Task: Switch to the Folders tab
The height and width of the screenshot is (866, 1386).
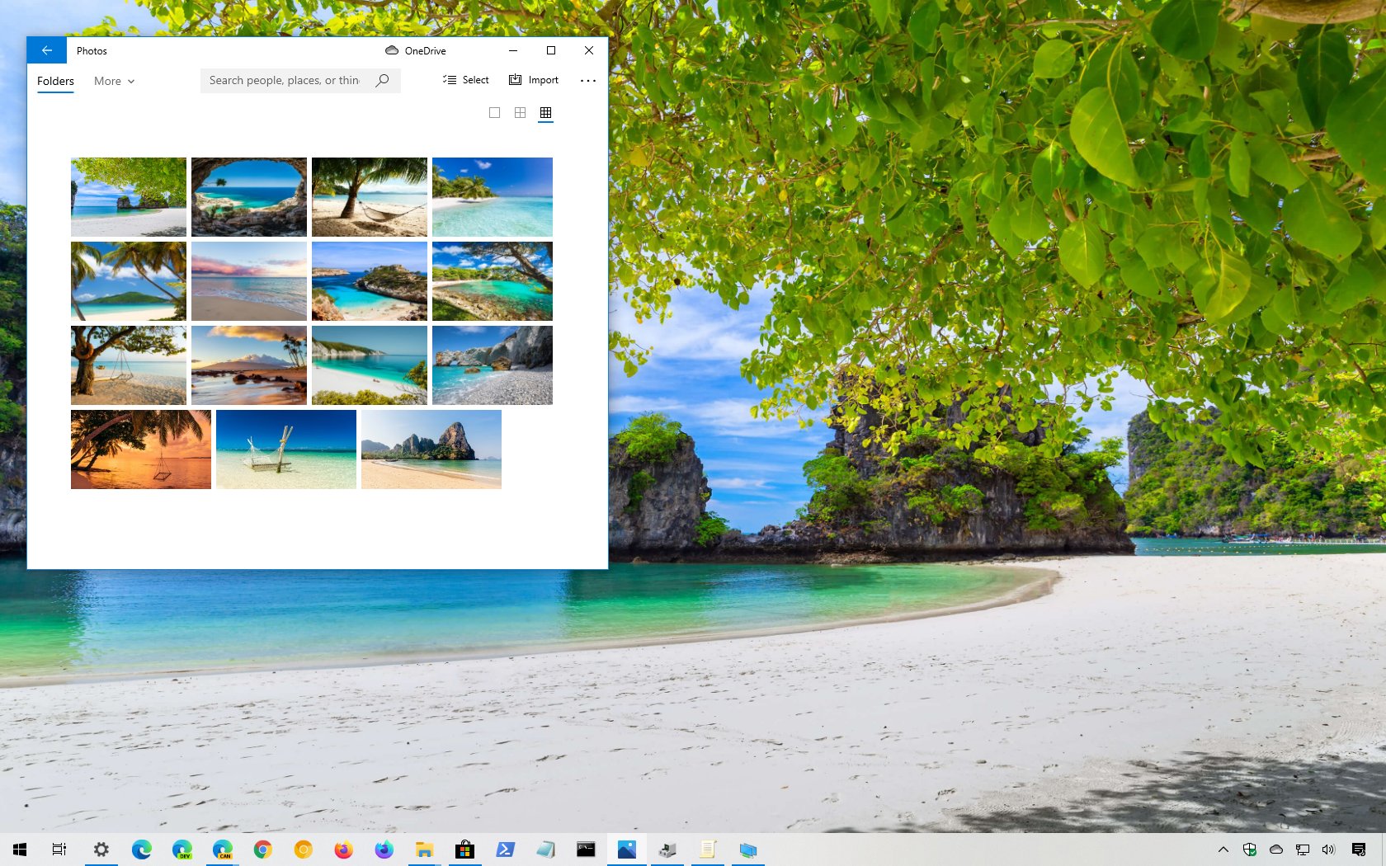Action: coord(54,81)
